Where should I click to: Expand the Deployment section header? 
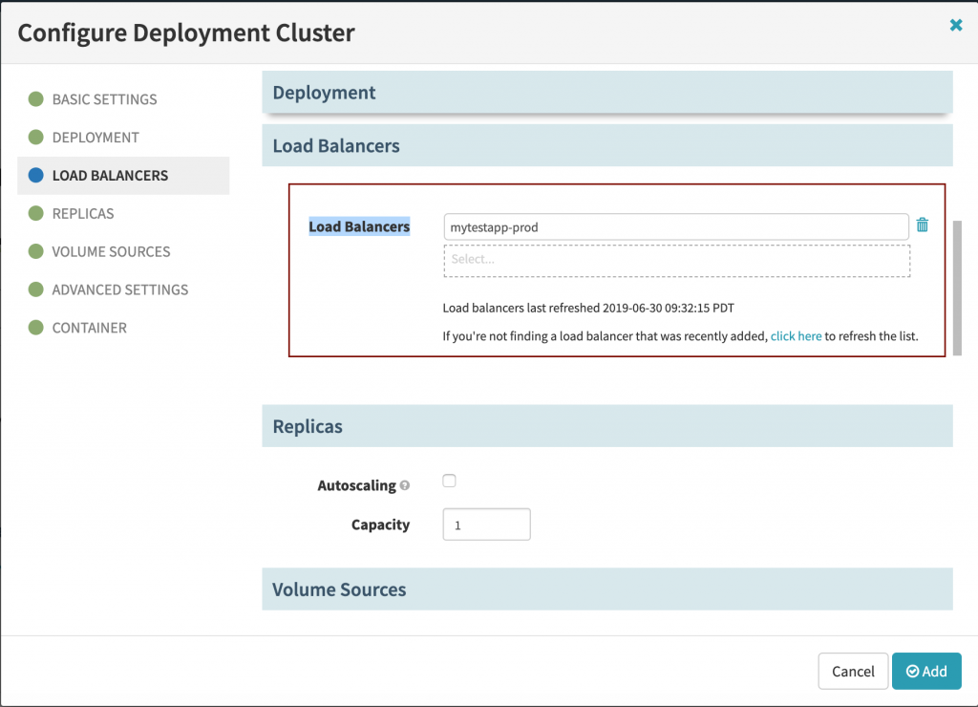(606, 93)
